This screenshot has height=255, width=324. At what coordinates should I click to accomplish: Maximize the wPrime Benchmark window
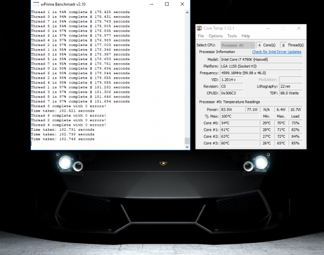tap(167, 4)
